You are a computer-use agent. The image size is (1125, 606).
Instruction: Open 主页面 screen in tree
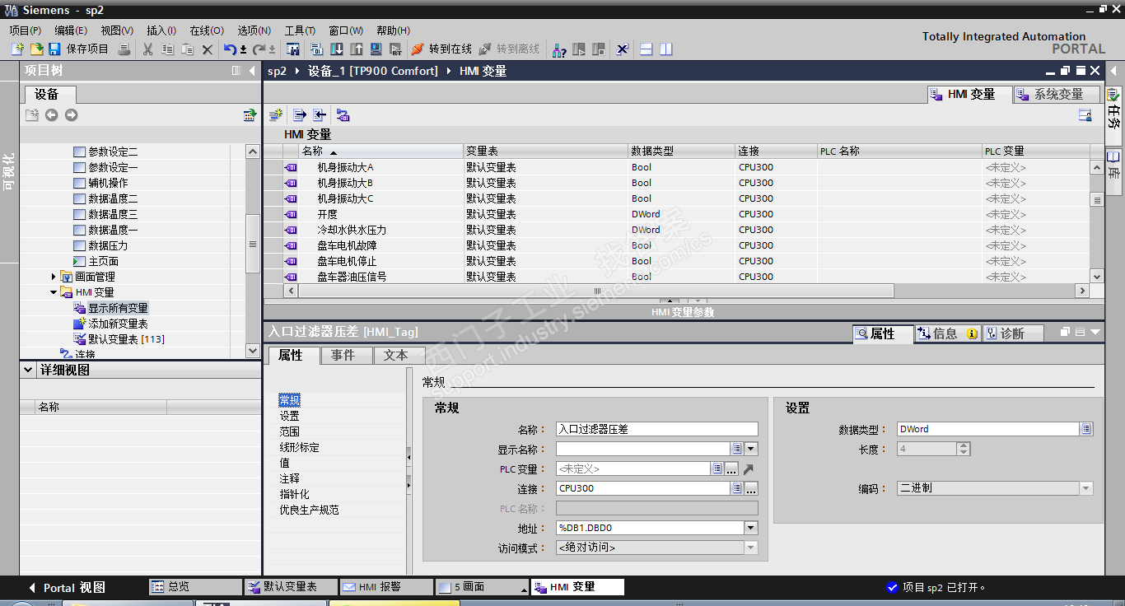[103, 261]
